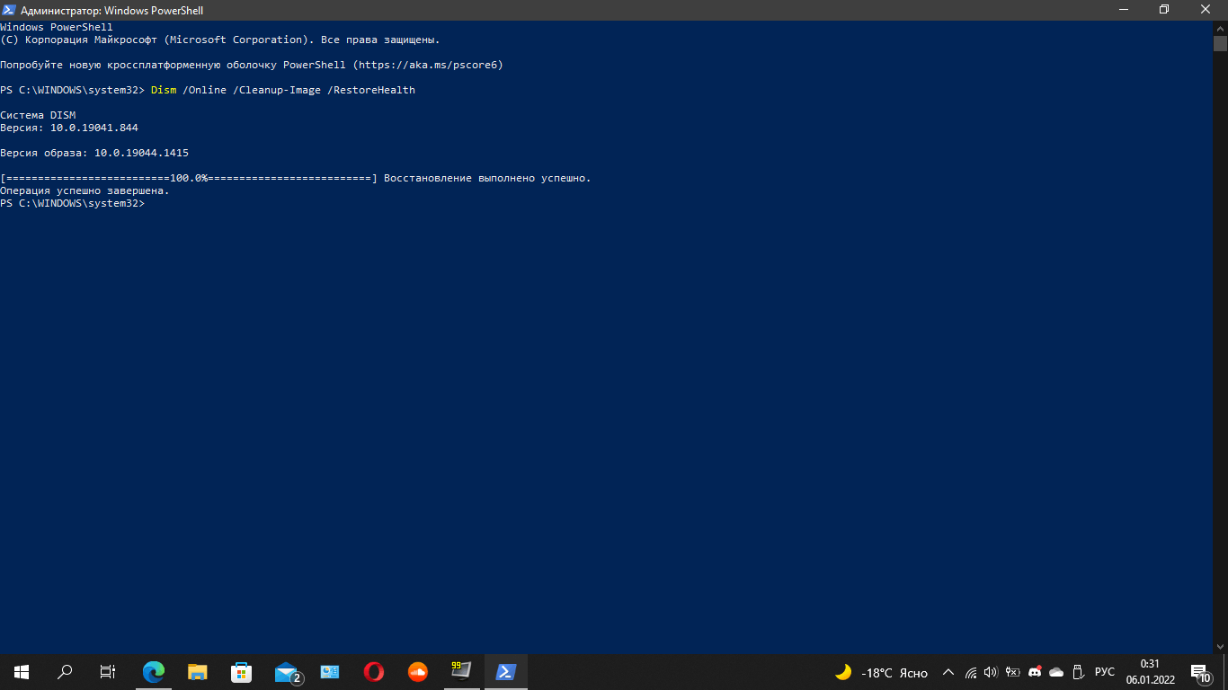Click 'Версия образа: 10.0.19044.1415' line

click(94, 153)
